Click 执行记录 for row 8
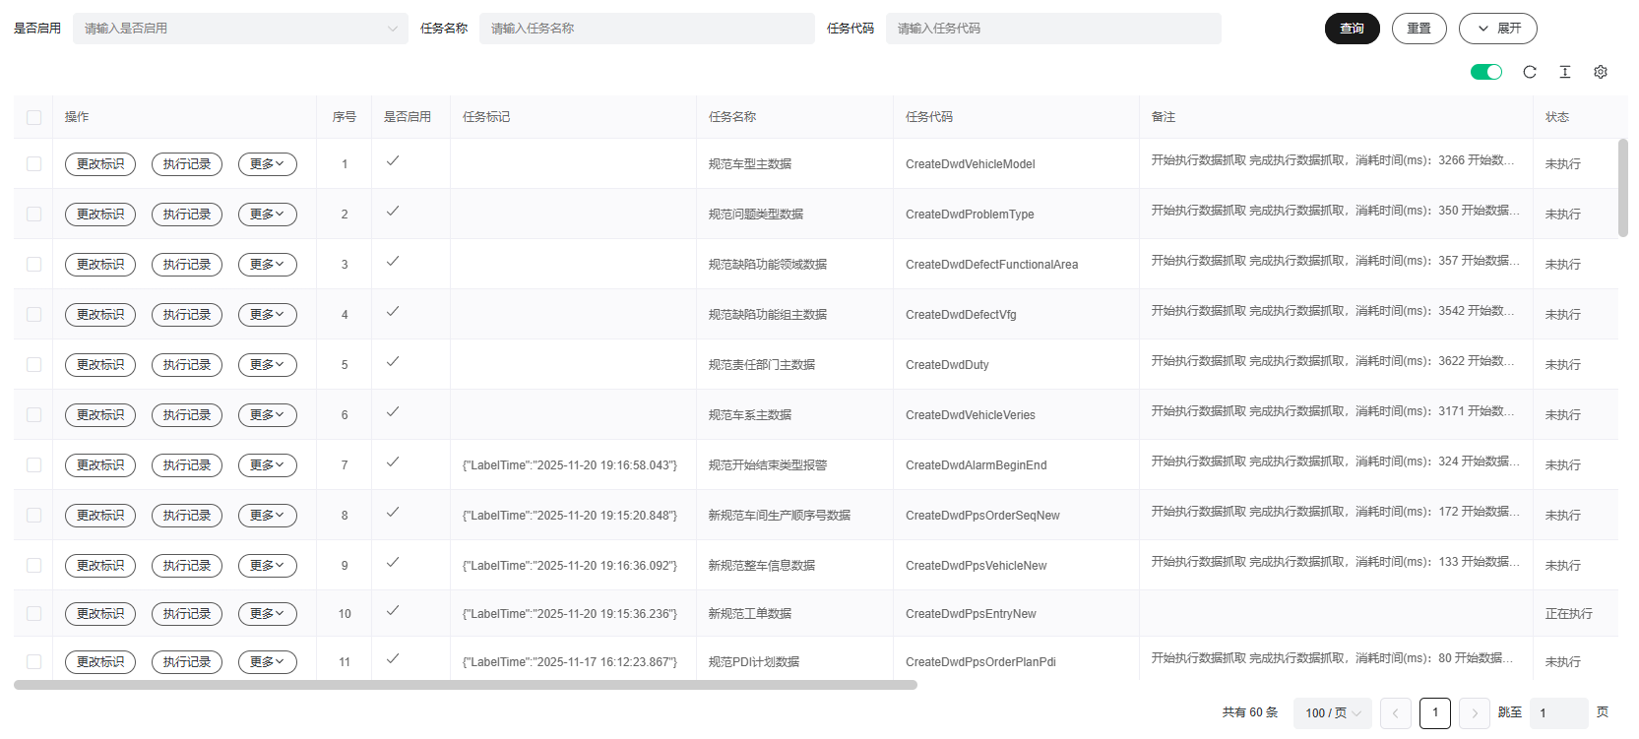This screenshot has width=1639, height=739. (x=187, y=516)
